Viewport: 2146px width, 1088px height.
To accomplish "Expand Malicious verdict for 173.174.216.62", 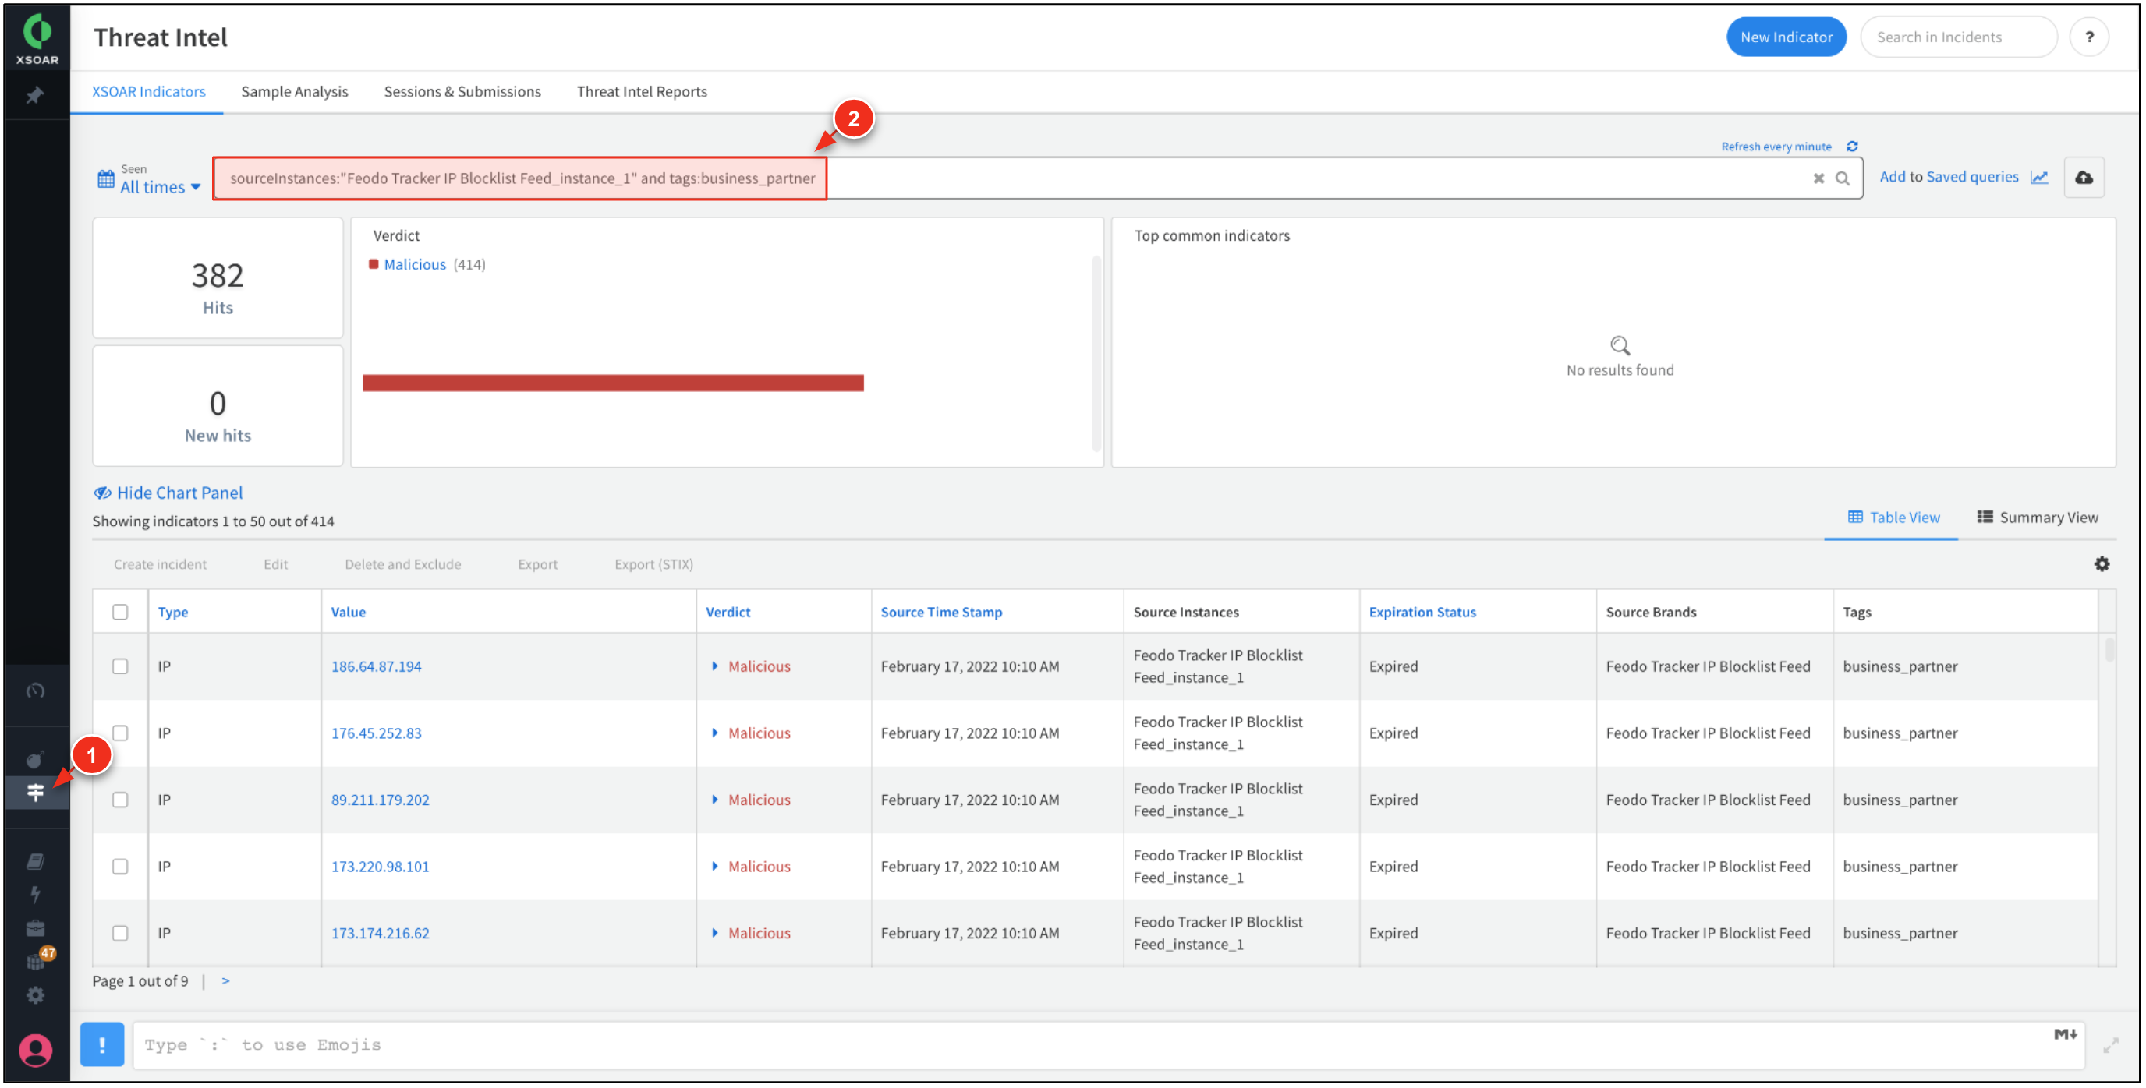I will coord(715,933).
